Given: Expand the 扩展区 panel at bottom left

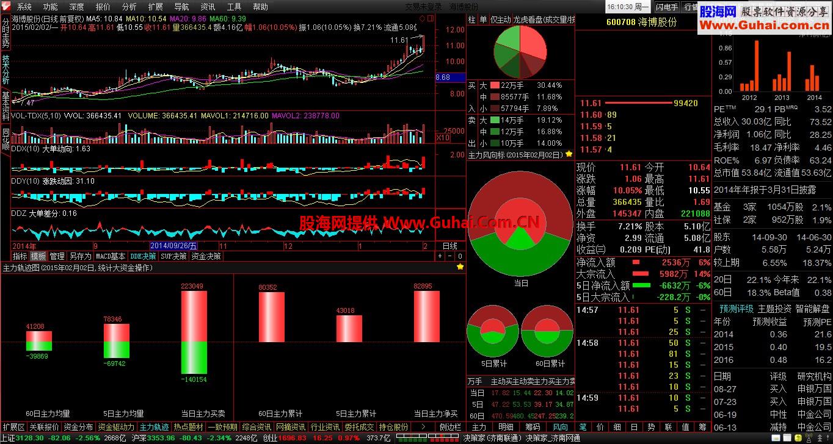Looking at the screenshot, I should point(13,427).
